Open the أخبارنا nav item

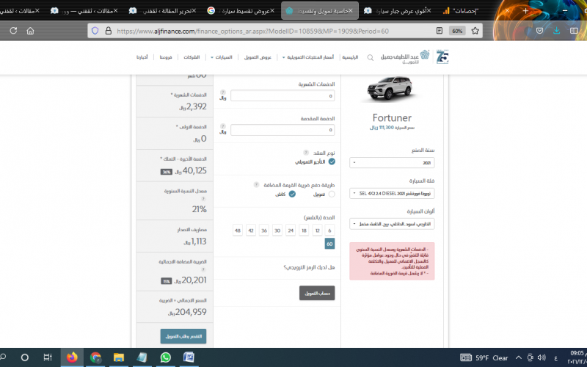142,57
